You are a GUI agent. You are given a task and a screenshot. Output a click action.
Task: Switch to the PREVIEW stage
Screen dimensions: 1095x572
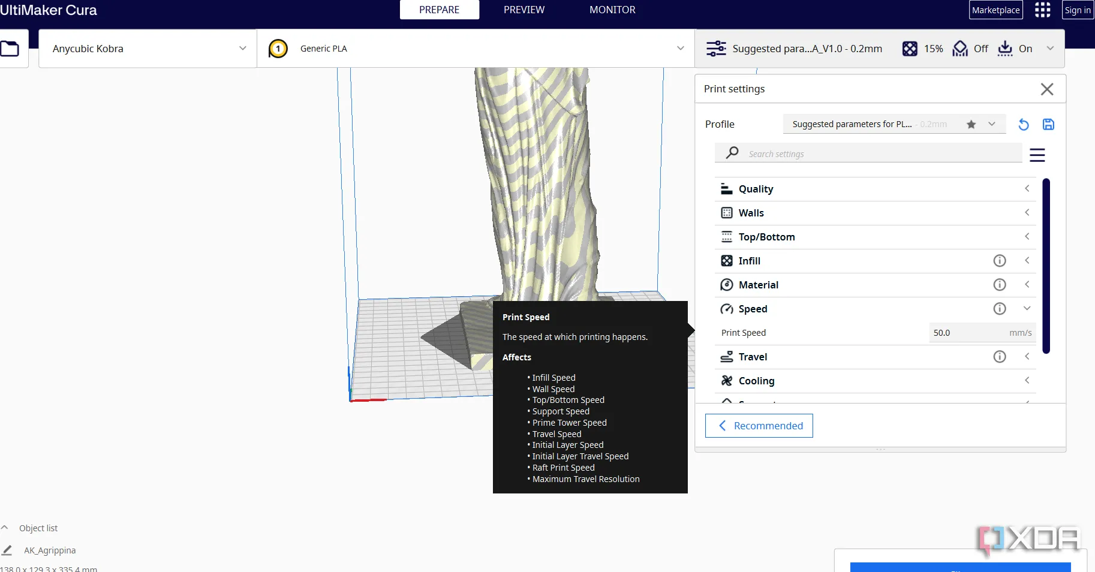click(524, 10)
